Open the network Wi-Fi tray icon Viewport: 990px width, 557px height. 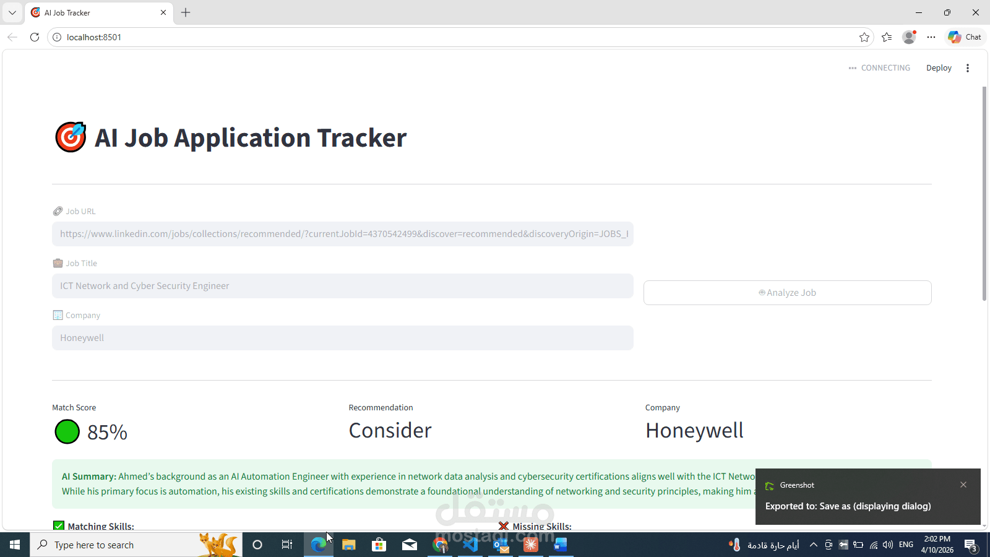[874, 545]
